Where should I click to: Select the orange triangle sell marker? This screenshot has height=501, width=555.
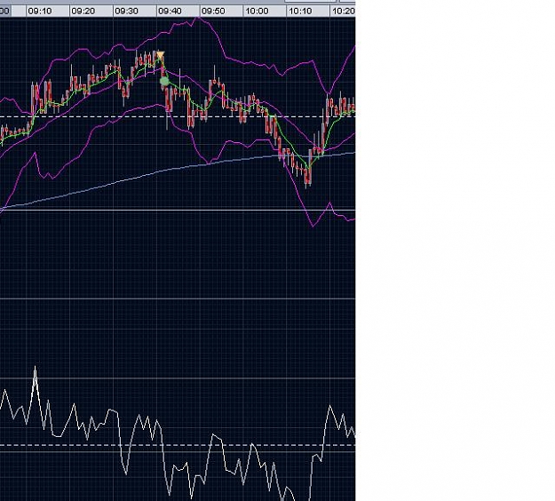(x=161, y=55)
